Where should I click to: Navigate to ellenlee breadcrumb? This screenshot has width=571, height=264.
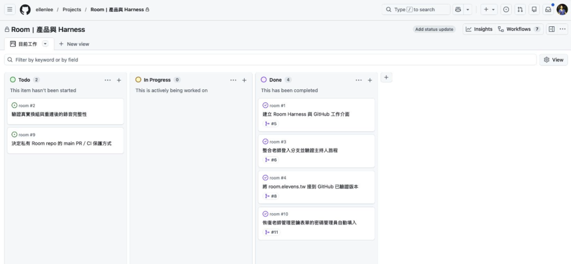pos(45,9)
